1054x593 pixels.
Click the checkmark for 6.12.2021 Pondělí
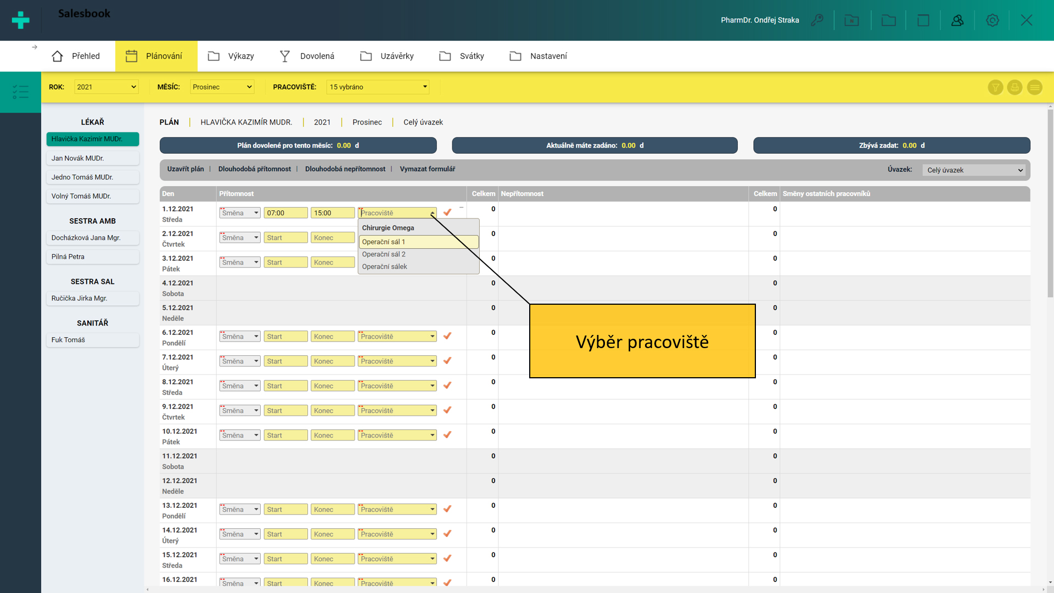(x=447, y=336)
